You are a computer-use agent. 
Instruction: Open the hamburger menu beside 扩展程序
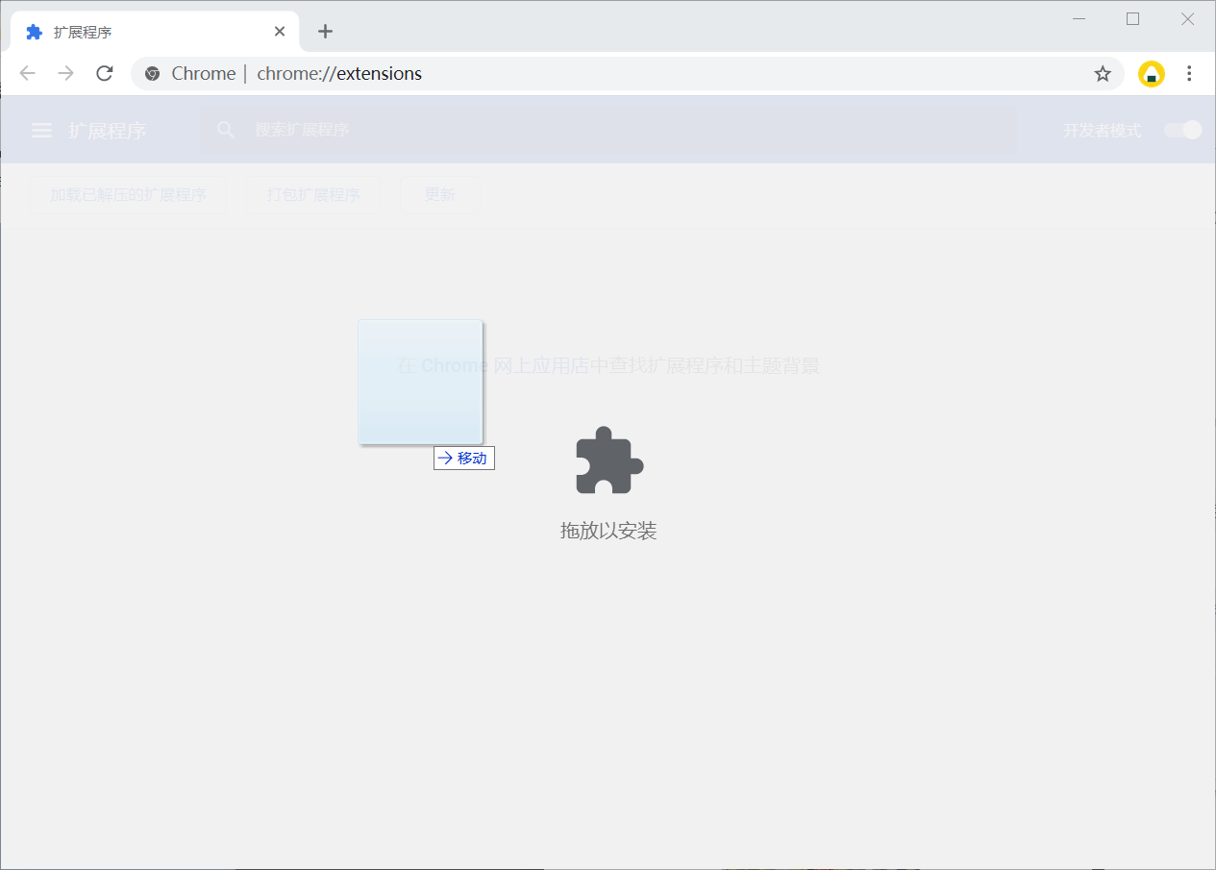(42, 130)
